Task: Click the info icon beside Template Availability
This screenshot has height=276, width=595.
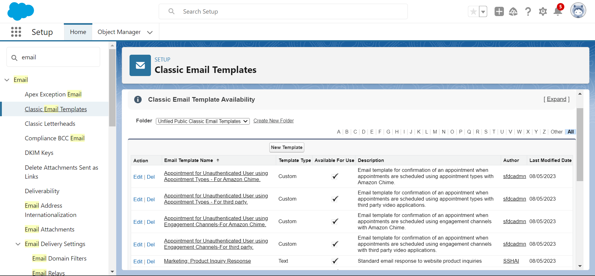Action: pos(138,100)
